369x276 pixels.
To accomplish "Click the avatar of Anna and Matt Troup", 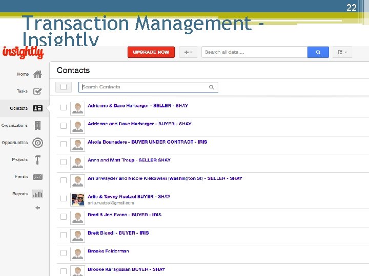I will 78,163.
